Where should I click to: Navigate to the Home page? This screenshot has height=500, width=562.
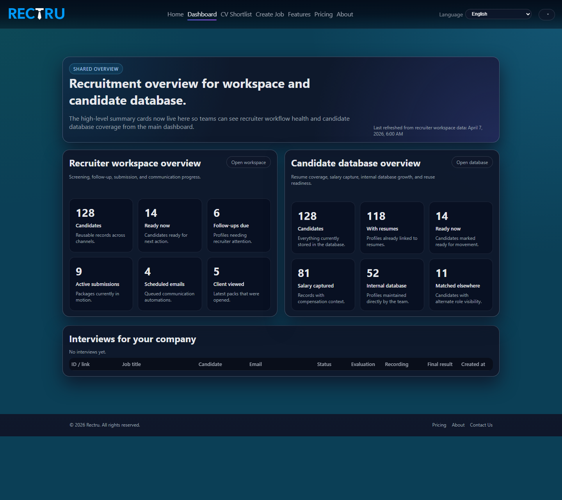point(175,14)
